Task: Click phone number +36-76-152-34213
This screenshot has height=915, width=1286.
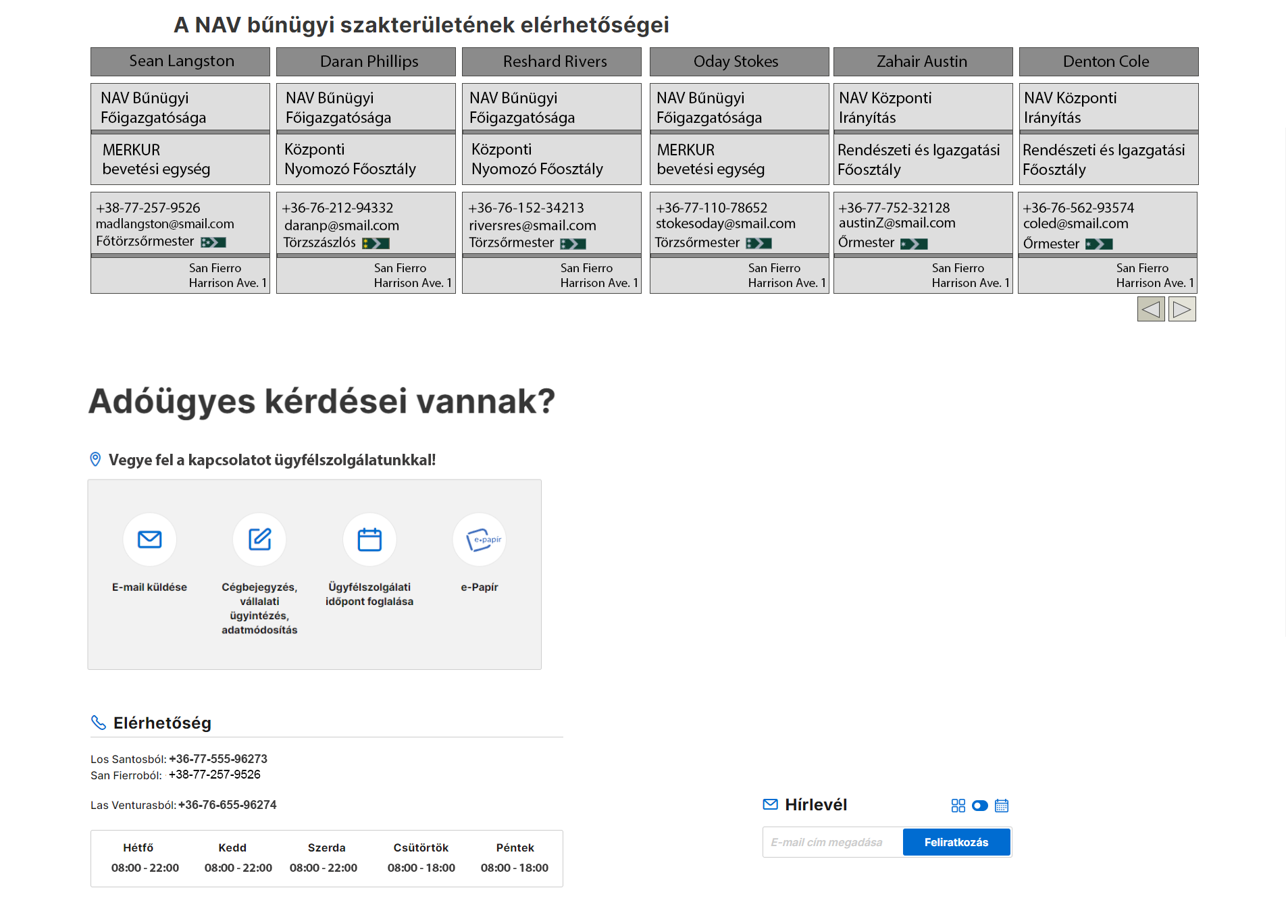Action: click(x=526, y=208)
